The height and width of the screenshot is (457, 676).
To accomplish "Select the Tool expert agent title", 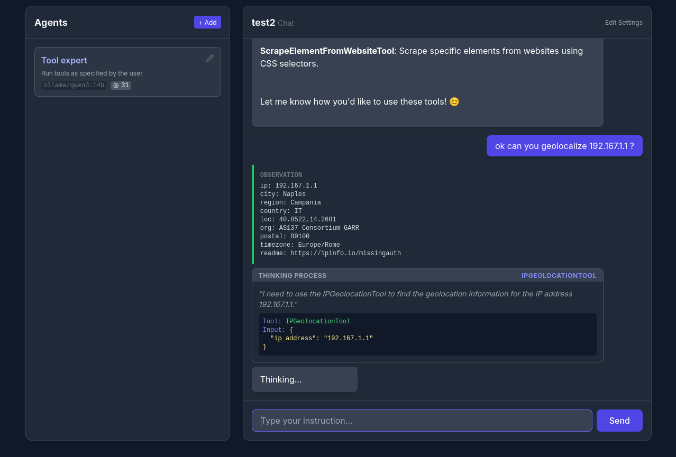I will [64, 60].
